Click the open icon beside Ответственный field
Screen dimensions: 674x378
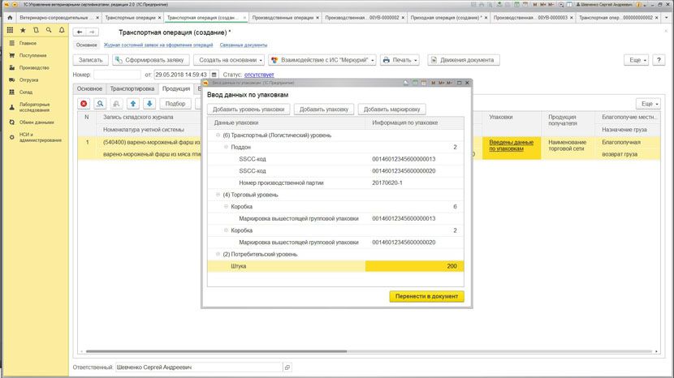tap(287, 367)
